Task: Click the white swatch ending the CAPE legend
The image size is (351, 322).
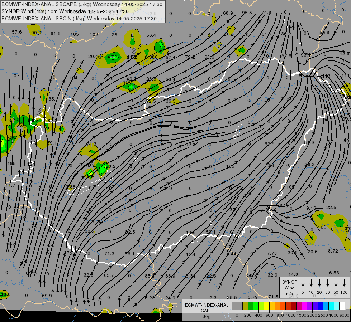Action: (342, 306)
